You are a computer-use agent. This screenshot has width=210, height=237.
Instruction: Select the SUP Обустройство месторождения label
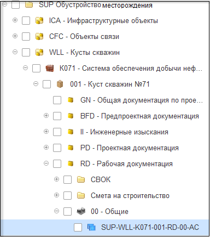pyautogui.click(x=96, y=5)
